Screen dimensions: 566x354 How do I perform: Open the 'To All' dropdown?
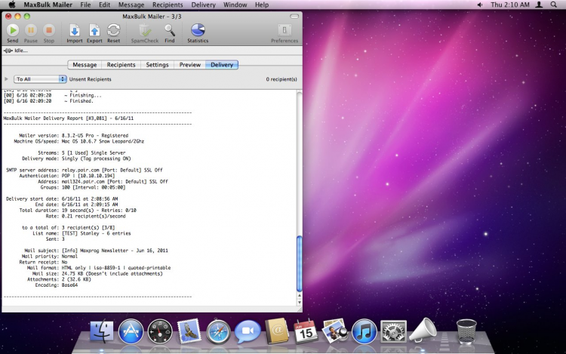click(40, 79)
